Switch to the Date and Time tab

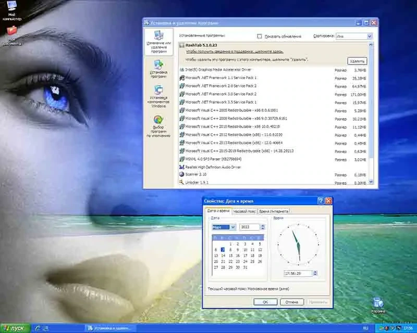[218, 211]
